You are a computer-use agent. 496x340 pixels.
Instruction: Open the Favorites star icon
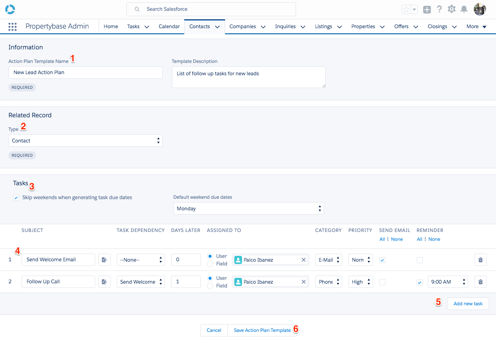coord(406,10)
